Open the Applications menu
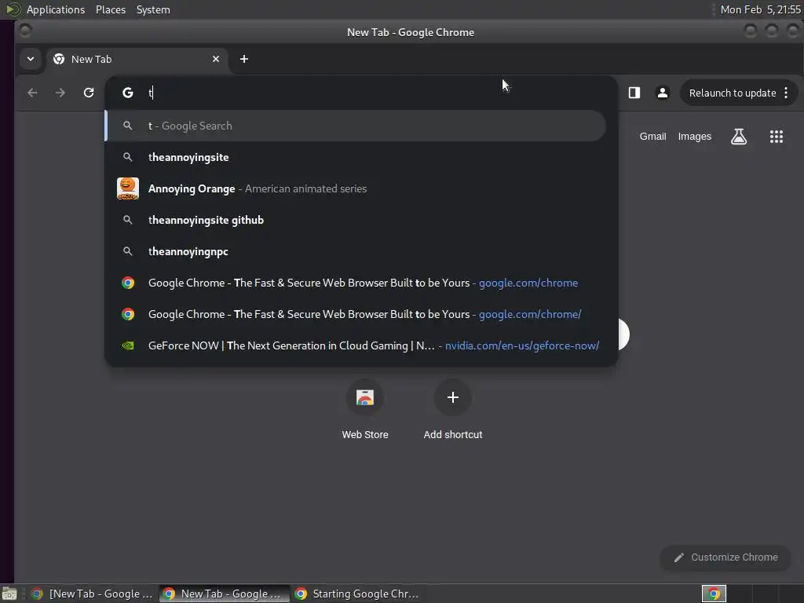The image size is (804, 603). click(56, 9)
